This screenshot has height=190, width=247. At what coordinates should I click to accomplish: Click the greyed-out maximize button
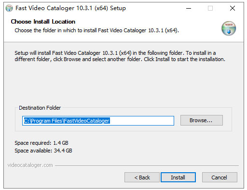pyautogui.click(x=210, y=8)
